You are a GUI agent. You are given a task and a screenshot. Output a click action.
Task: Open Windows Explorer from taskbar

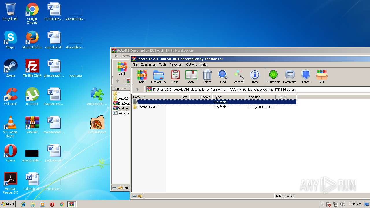pos(33,204)
